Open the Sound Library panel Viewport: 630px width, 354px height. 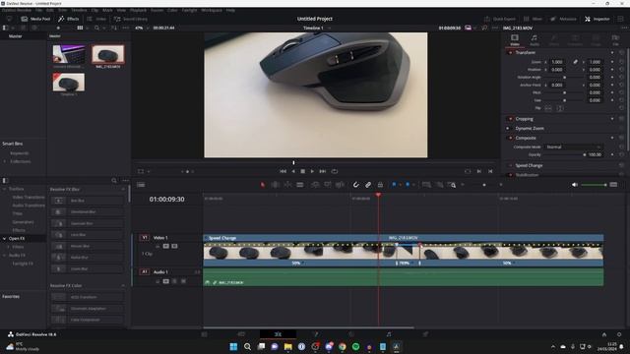coord(131,19)
